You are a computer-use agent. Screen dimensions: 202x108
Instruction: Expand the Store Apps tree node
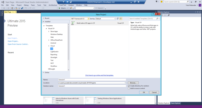point(49,31)
